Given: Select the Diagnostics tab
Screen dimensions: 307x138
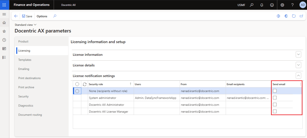Looking at the screenshot, I should coord(42,106).
